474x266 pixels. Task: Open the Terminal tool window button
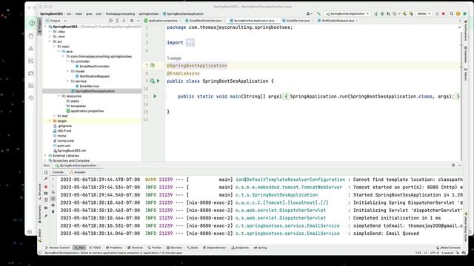(x=135, y=248)
